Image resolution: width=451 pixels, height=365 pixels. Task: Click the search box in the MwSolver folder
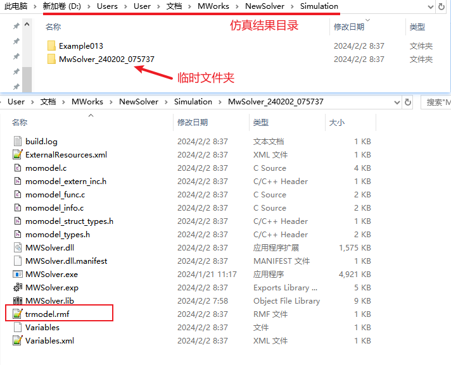pos(437,102)
